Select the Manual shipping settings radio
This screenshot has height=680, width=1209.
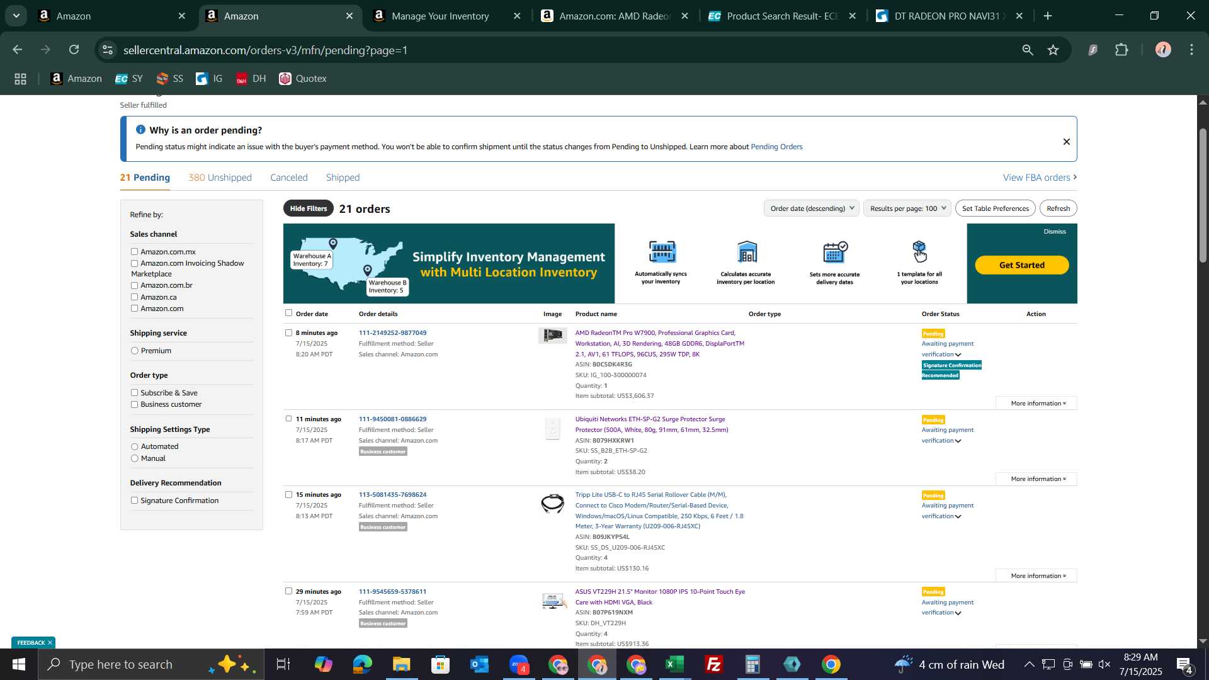click(x=134, y=458)
